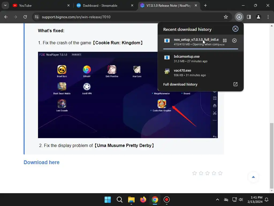Cancel the nox_setup download
This screenshot has width=274, height=206.
234,41
